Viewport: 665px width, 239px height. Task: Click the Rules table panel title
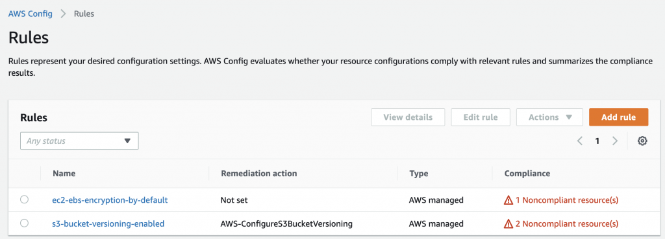pos(34,118)
